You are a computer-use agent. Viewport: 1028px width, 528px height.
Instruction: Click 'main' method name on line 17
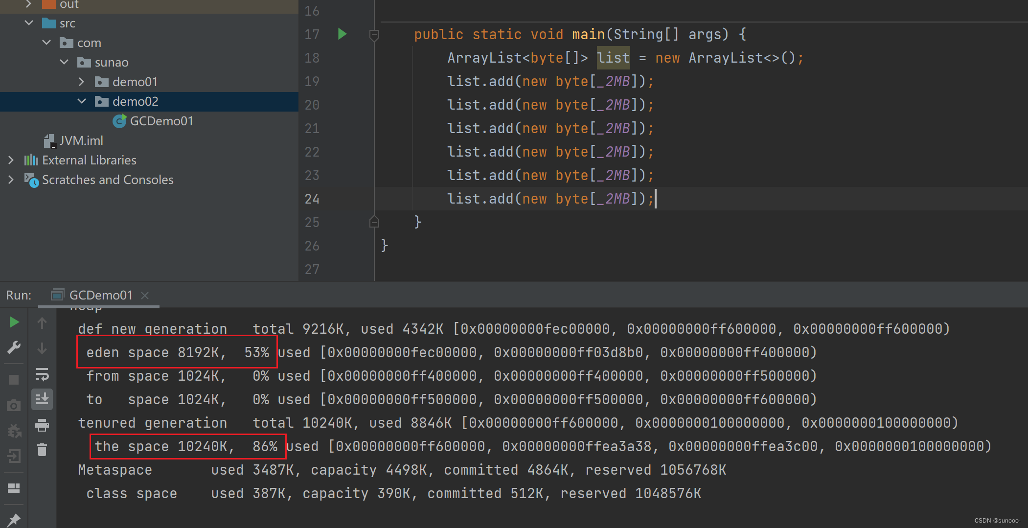[x=589, y=34]
